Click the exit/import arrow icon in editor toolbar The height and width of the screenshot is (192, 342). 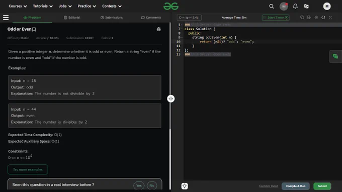[x=309, y=18]
